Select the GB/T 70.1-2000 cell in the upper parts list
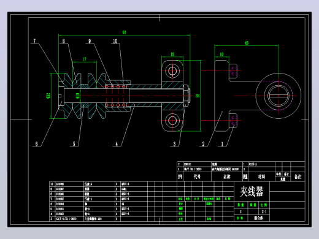 [193, 169]
